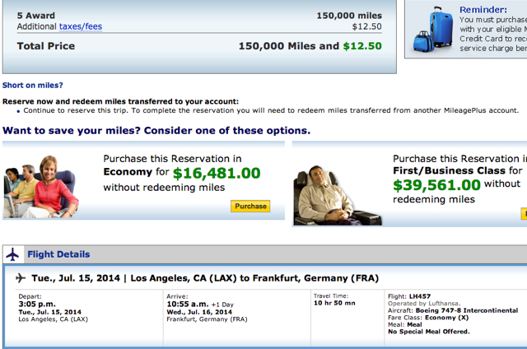Click the small plane icon before Tue., Jul. 15
Viewport: 527px width, 349px height.
[x=21, y=278]
